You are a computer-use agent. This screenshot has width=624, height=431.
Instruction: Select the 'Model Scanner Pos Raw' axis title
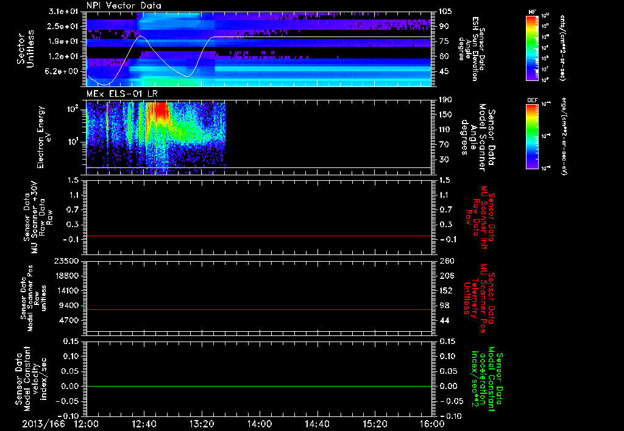[34, 298]
